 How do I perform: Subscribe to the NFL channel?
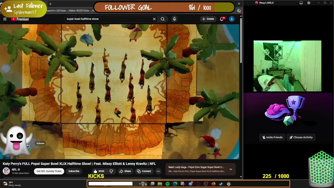pyautogui.click(x=74, y=171)
